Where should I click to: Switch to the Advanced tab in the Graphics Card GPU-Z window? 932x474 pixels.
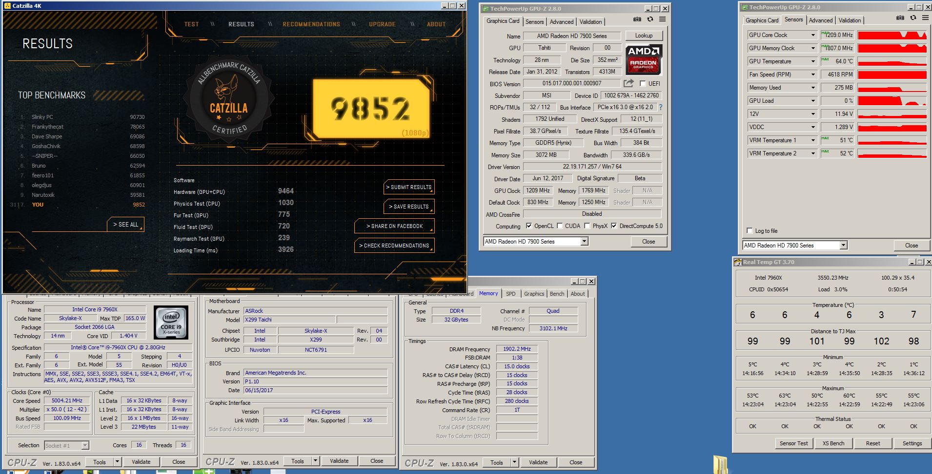point(562,22)
